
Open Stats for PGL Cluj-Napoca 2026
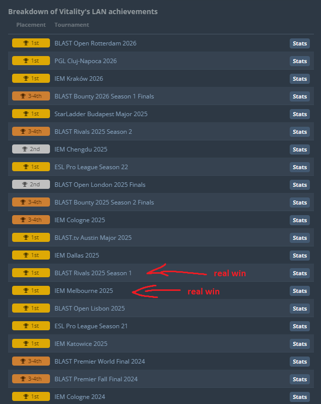point(300,61)
